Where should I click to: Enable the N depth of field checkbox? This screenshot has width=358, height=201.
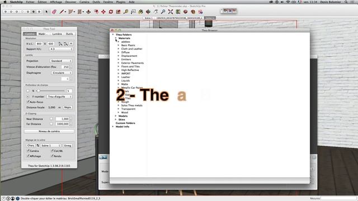point(28,90)
